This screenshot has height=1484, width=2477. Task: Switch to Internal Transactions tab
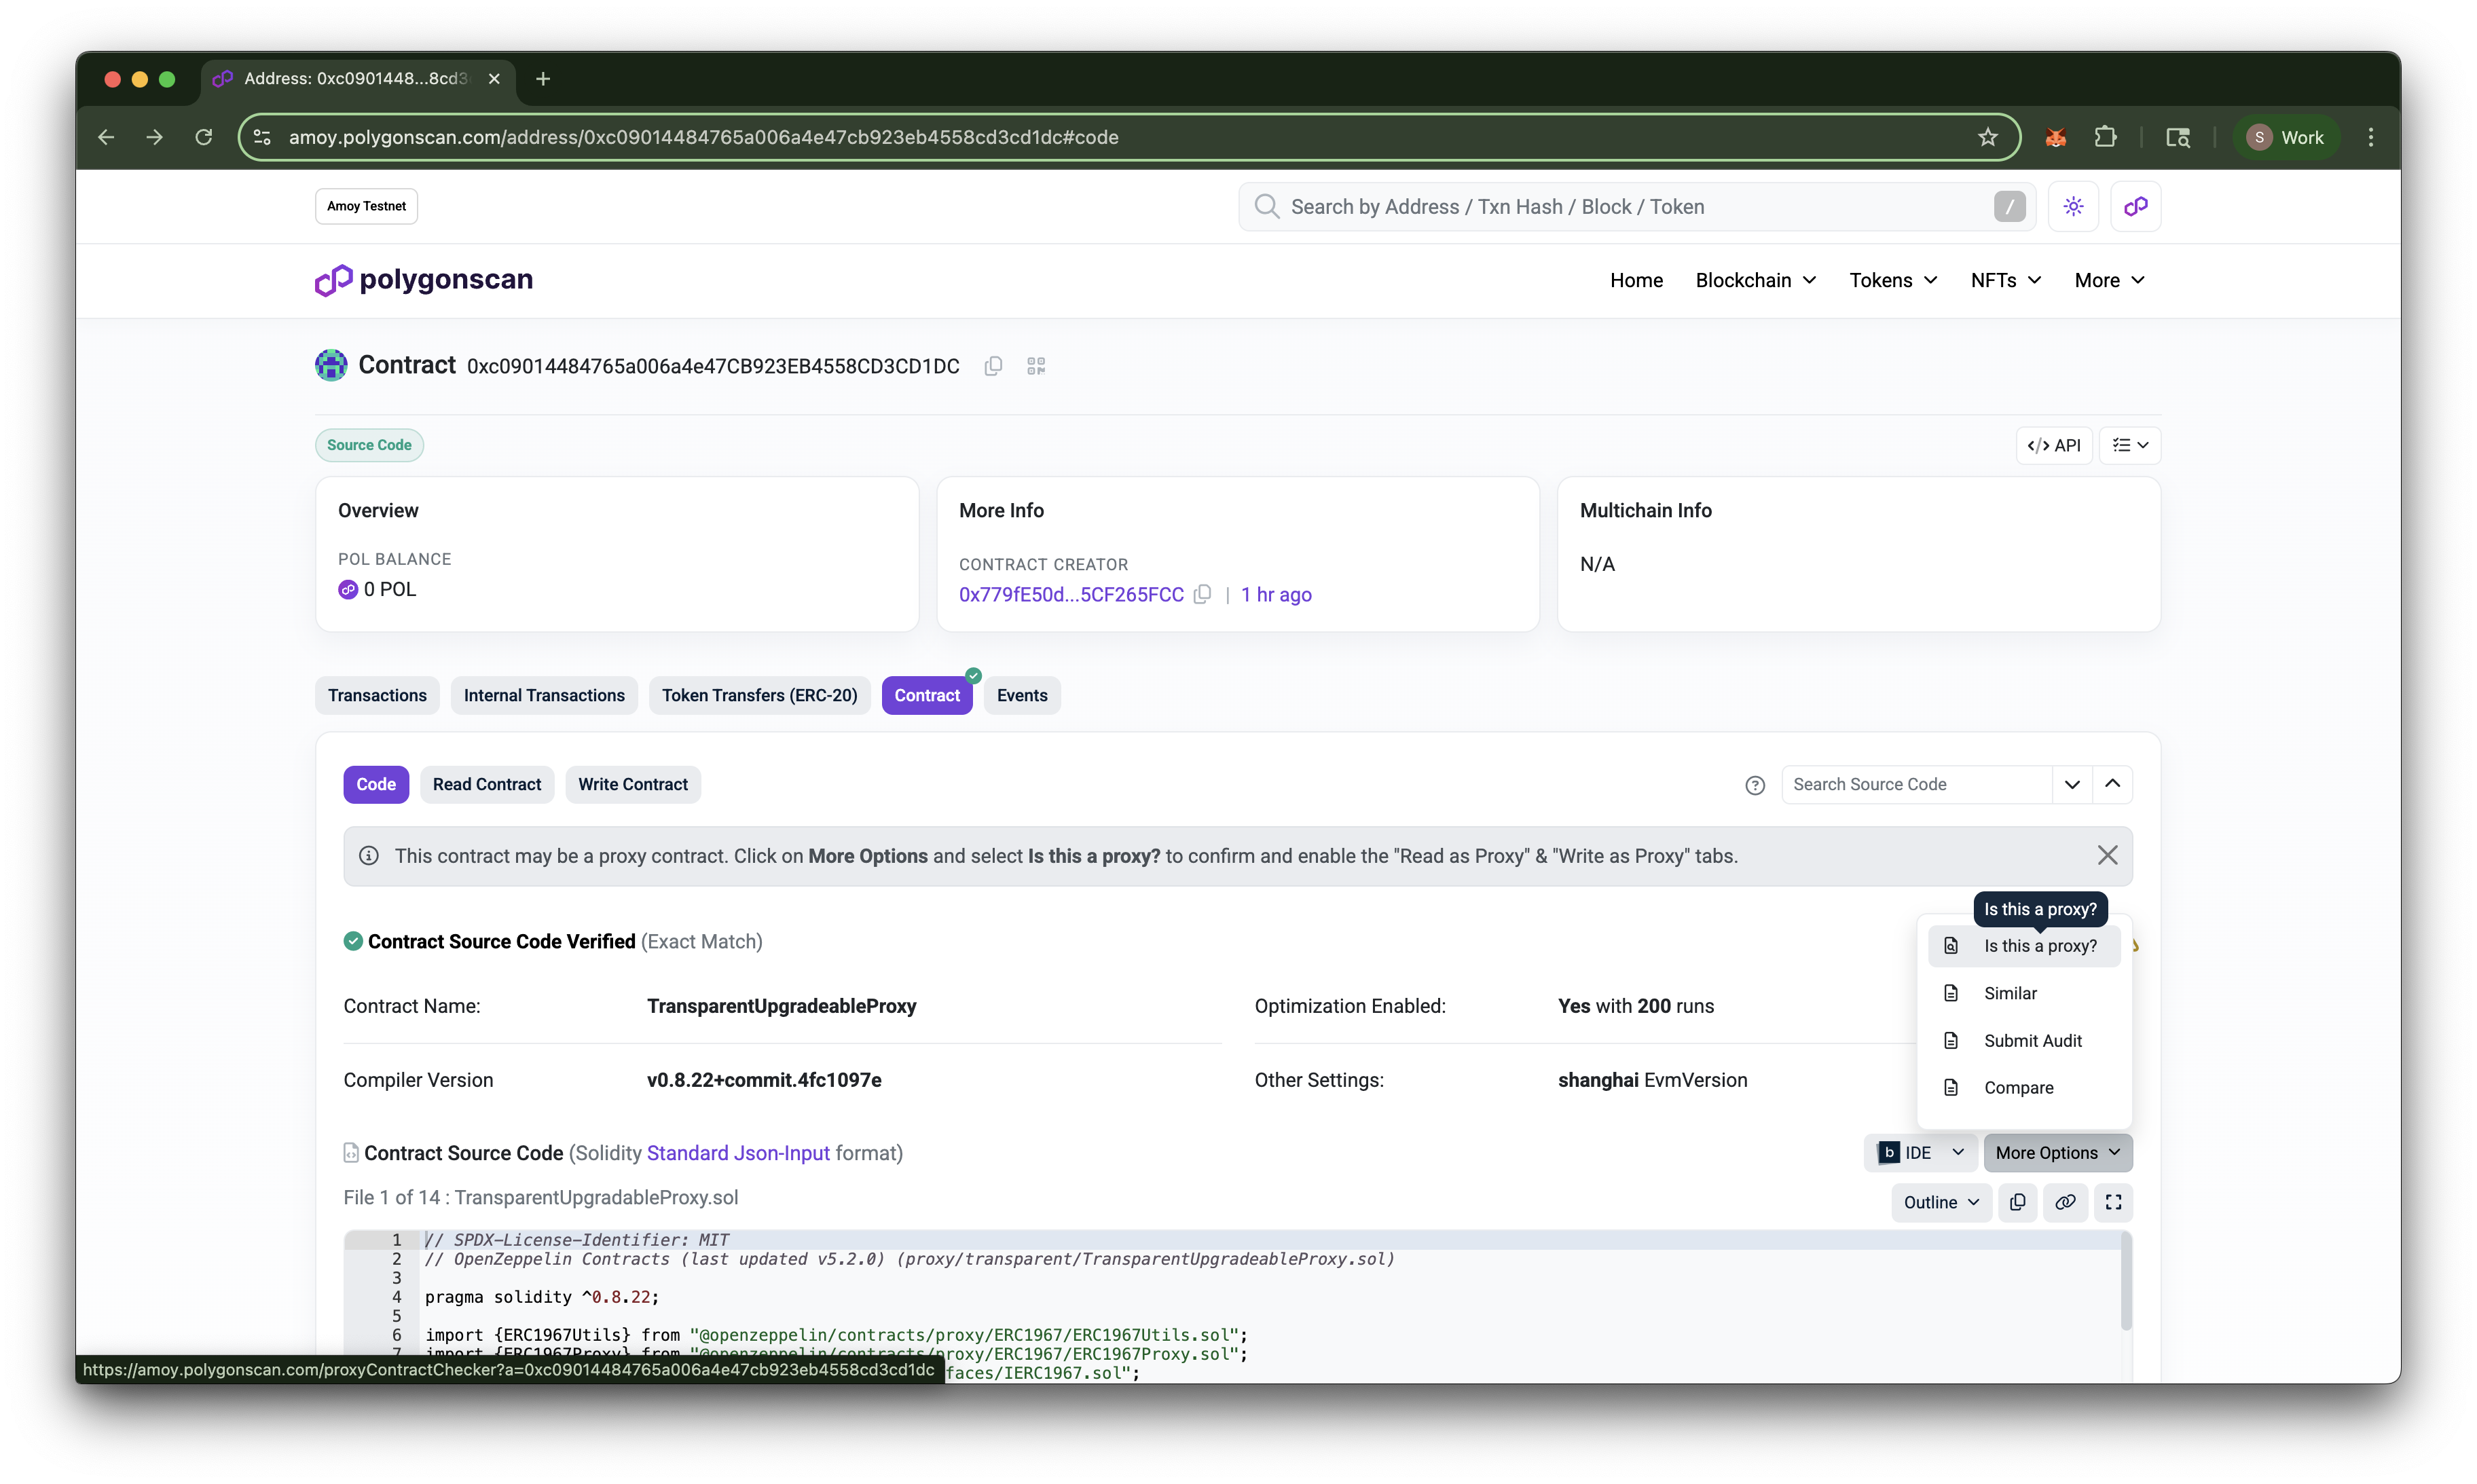point(544,695)
